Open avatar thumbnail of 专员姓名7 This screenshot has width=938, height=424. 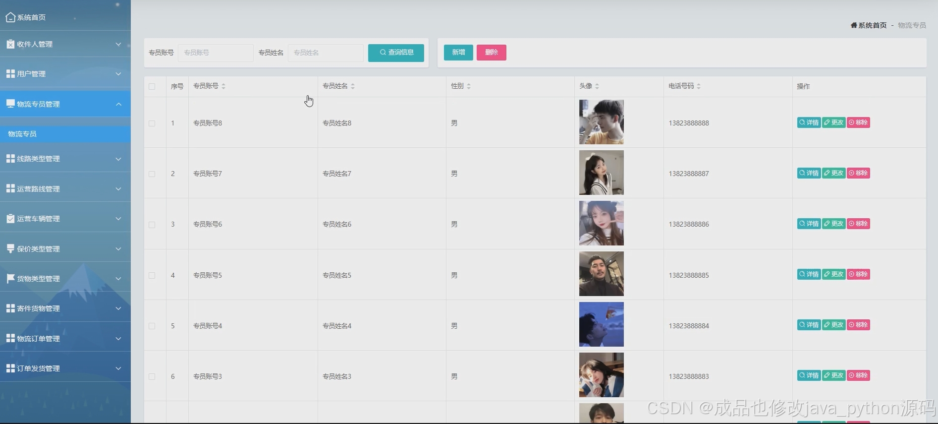[x=602, y=173]
